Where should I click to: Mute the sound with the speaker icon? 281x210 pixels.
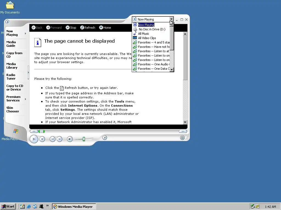[70, 139]
